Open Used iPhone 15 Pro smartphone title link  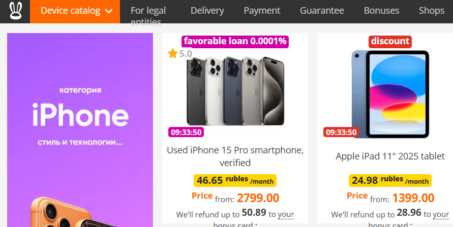(235, 156)
